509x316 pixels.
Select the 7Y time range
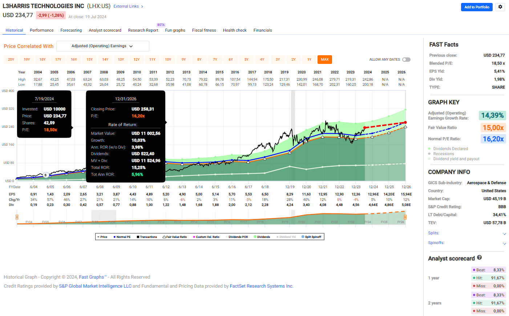tap(215, 60)
